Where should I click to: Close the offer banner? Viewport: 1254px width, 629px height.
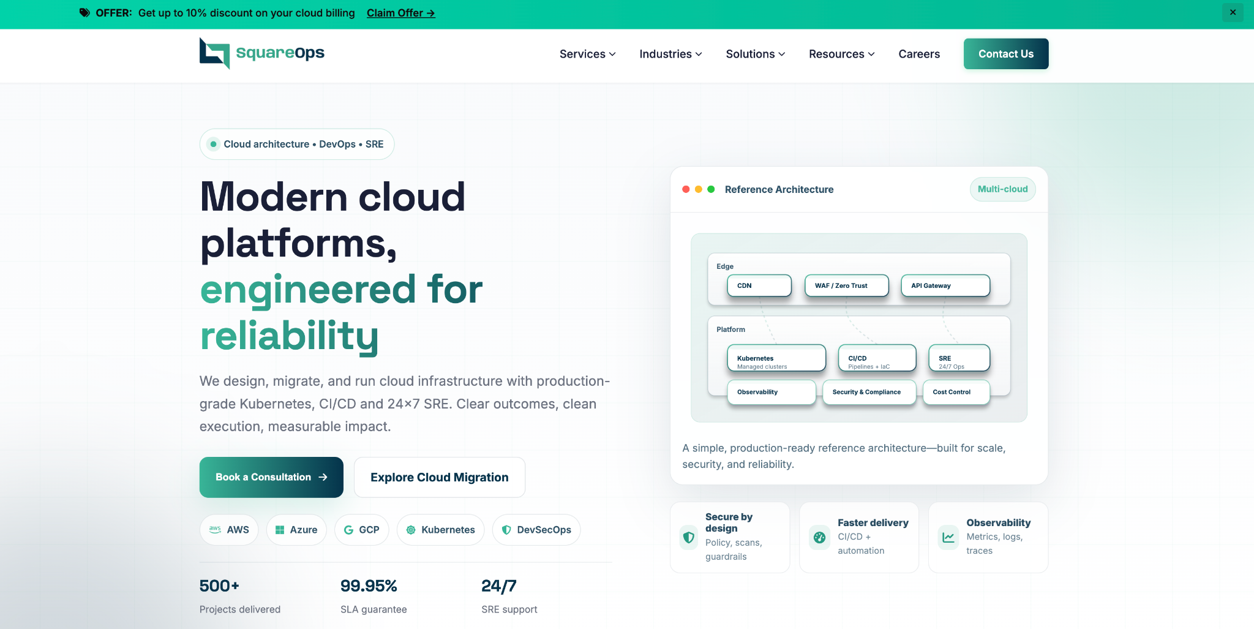1233,12
